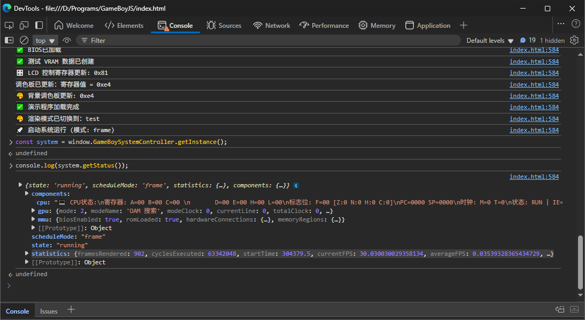Click the DevTools help icon
Viewport: 585px width, 320px height.
point(576,24)
